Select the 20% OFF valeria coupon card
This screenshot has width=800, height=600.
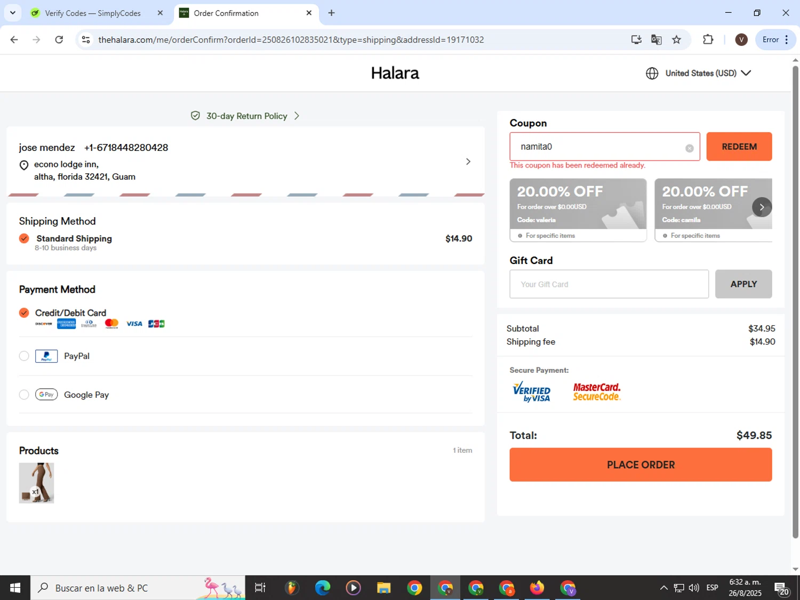pyautogui.click(x=578, y=210)
